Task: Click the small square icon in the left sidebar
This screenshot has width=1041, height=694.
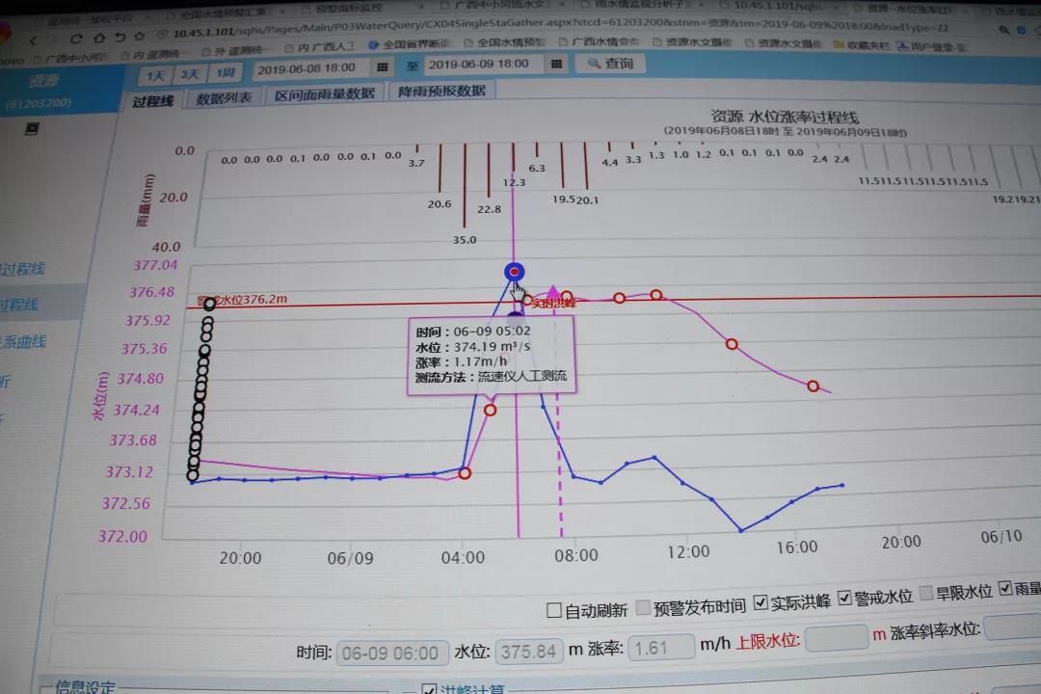Action: coord(32,128)
